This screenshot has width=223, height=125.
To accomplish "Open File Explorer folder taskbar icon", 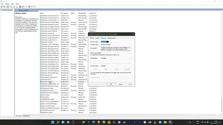I will pos(165,122).
